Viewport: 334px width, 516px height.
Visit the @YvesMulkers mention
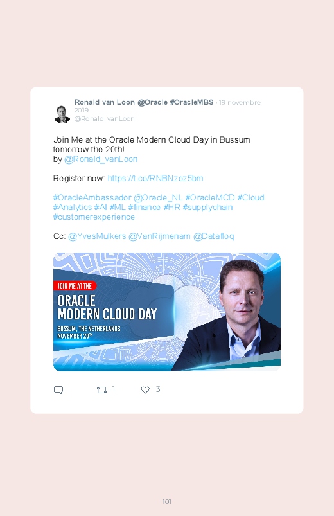pyautogui.click(x=97, y=236)
